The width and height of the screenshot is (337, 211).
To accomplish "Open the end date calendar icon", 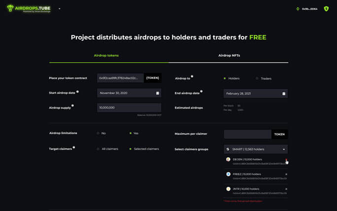I will pyautogui.click(x=284, y=94).
